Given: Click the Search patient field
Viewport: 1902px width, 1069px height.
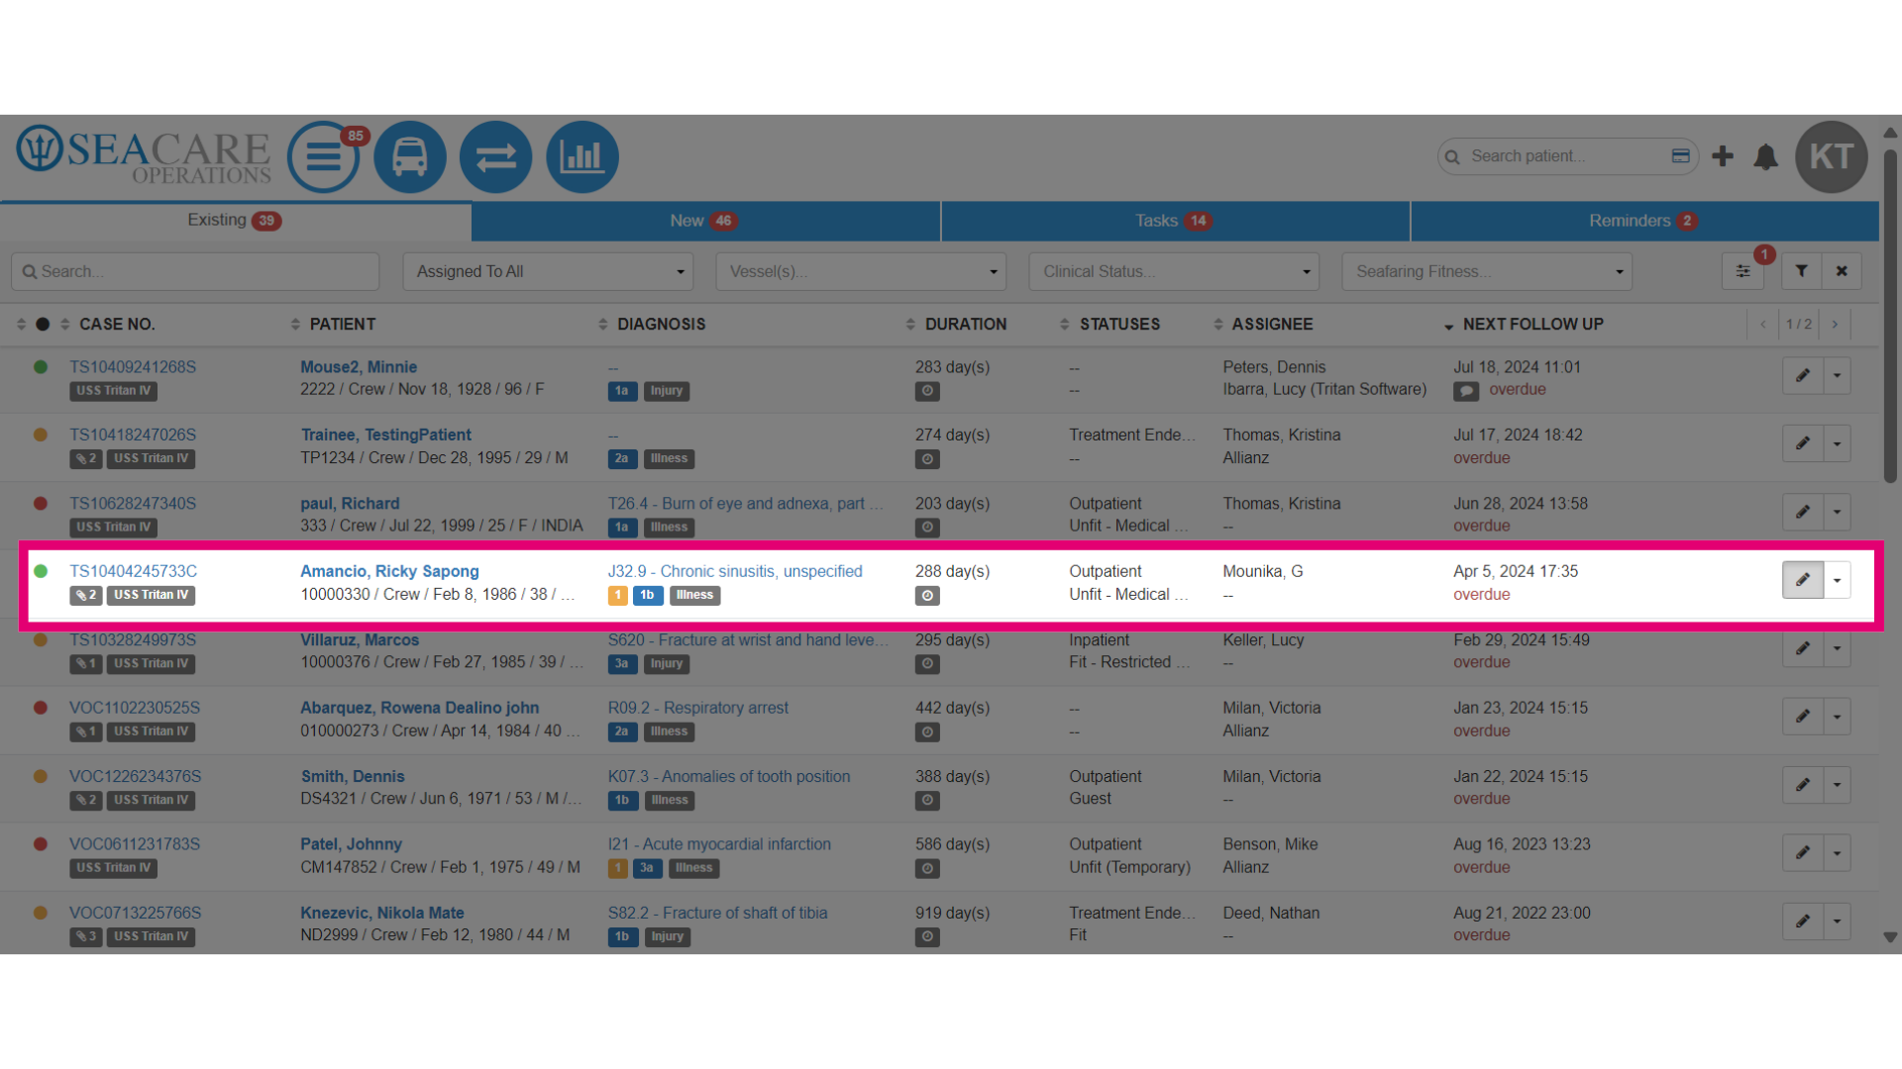Looking at the screenshot, I should coord(1567,156).
